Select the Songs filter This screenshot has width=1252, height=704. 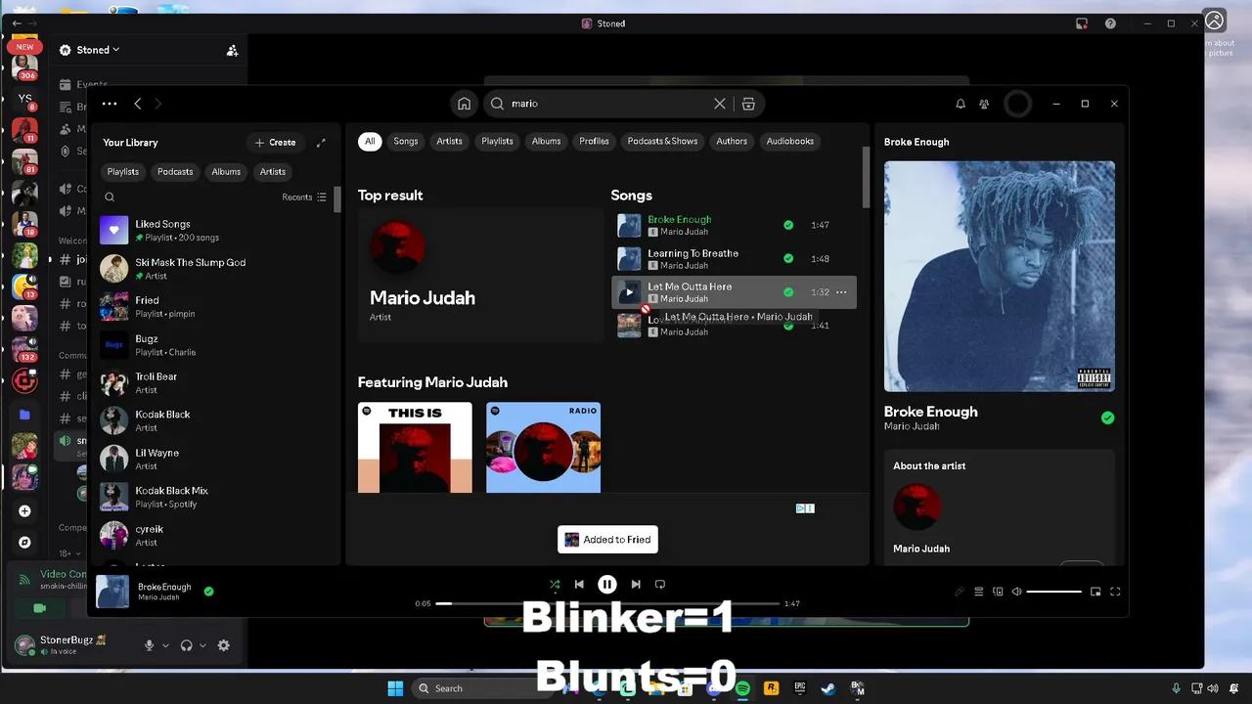(x=406, y=142)
